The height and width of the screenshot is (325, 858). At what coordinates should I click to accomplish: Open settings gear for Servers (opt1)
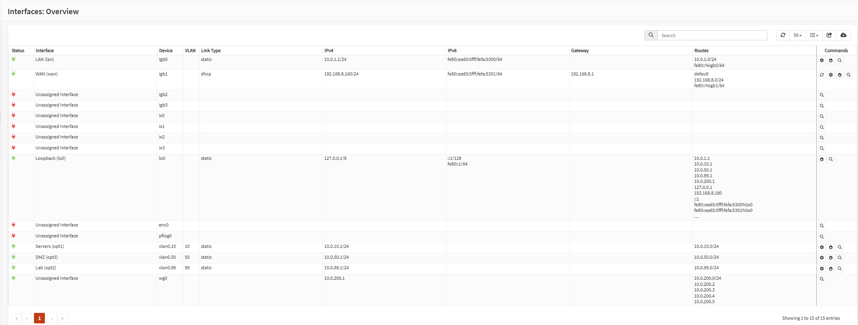tap(822, 247)
